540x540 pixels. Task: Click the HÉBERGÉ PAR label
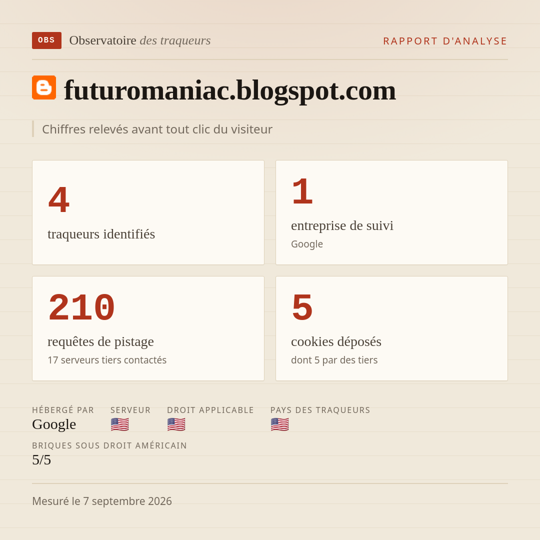pos(63,410)
